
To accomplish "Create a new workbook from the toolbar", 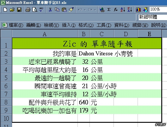I will coord(5,10).
